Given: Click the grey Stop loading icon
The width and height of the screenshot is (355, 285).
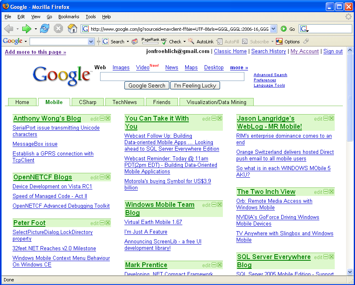Looking at the screenshot, I should pyautogui.click(x=58, y=29).
